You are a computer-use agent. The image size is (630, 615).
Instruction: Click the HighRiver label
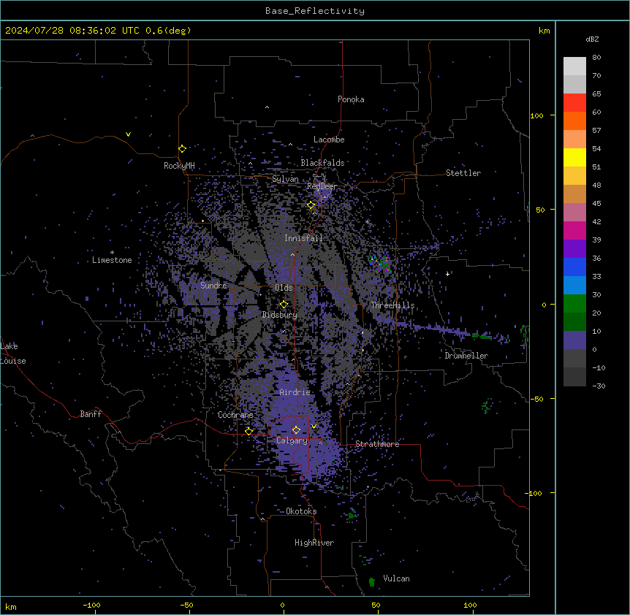tap(314, 543)
